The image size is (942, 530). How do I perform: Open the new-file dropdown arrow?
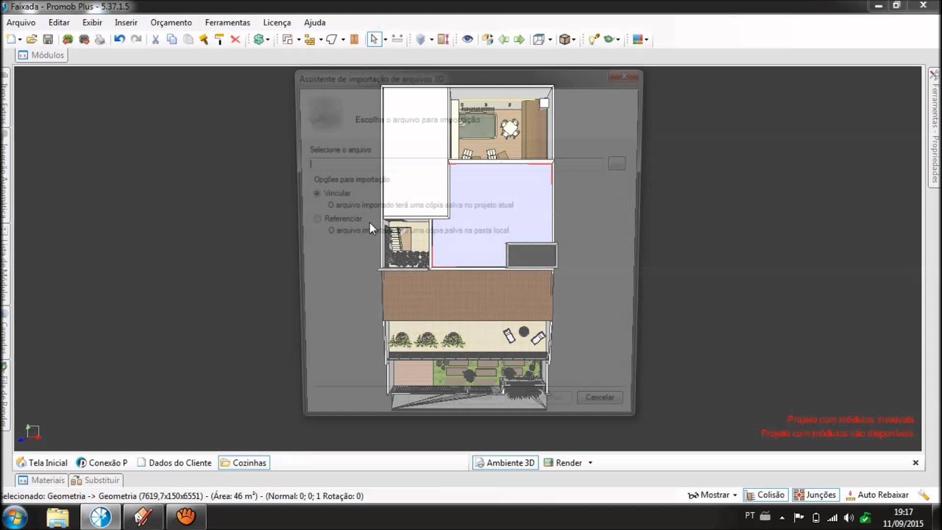click(20, 40)
